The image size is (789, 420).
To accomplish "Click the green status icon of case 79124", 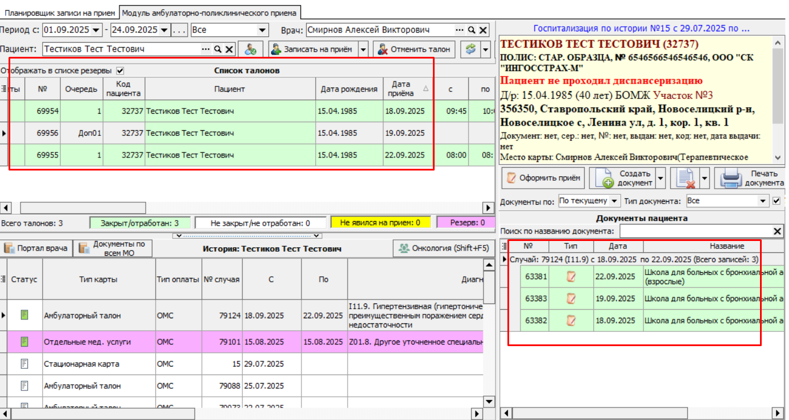I will 24,314.
